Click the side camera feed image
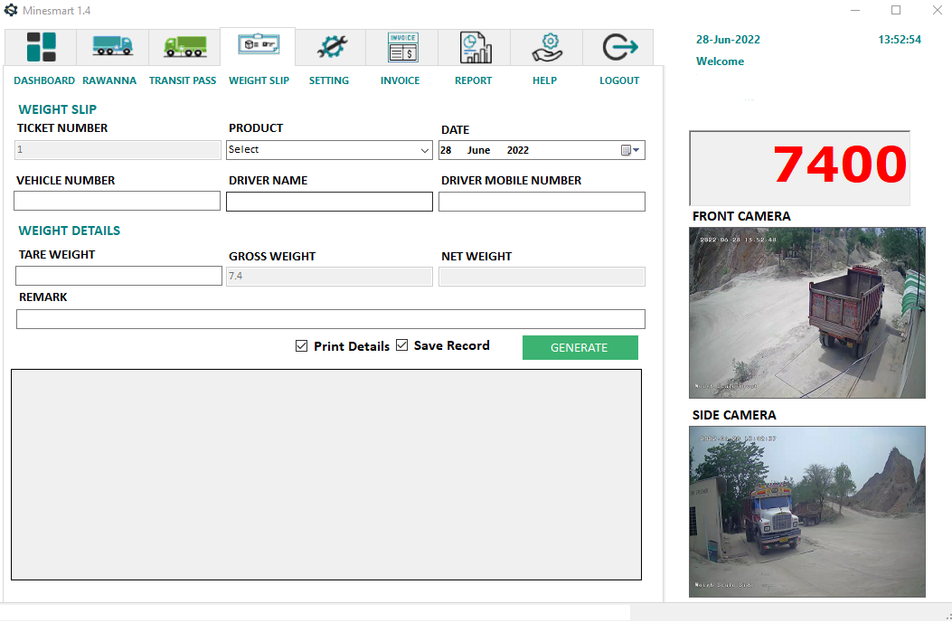Image resolution: width=952 pixels, height=622 pixels. click(x=806, y=512)
